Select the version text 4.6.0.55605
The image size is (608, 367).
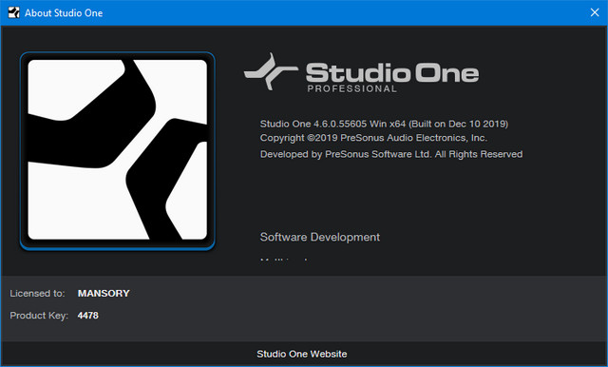340,124
